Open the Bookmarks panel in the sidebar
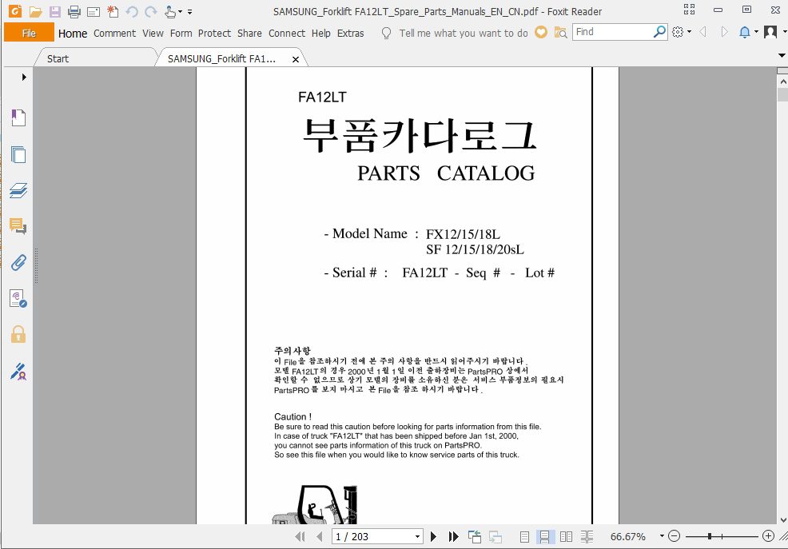This screenshot has height=549, width=788. (18, 117)
